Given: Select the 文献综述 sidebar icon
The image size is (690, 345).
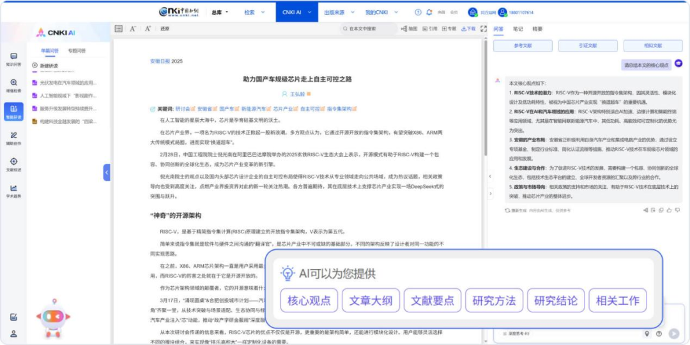Looking at the screenshot, I should pyautogui.click(x=13, y=164).
